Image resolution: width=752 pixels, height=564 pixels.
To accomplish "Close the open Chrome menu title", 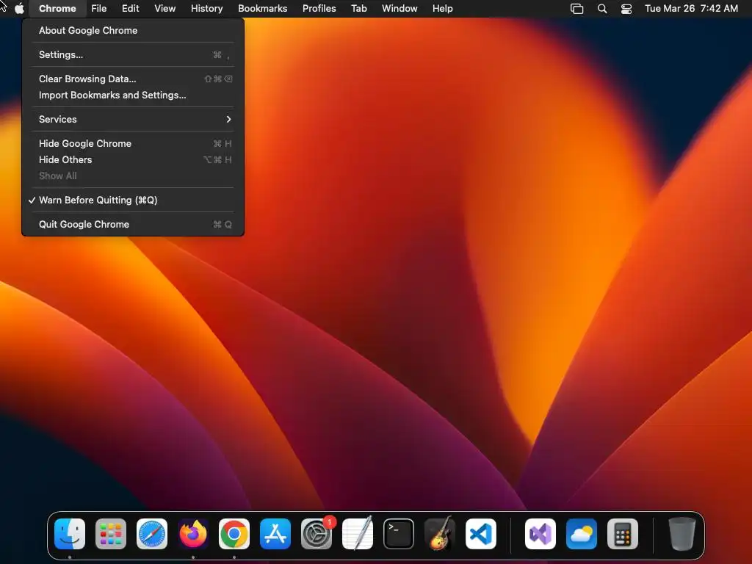I will (57, 9).
